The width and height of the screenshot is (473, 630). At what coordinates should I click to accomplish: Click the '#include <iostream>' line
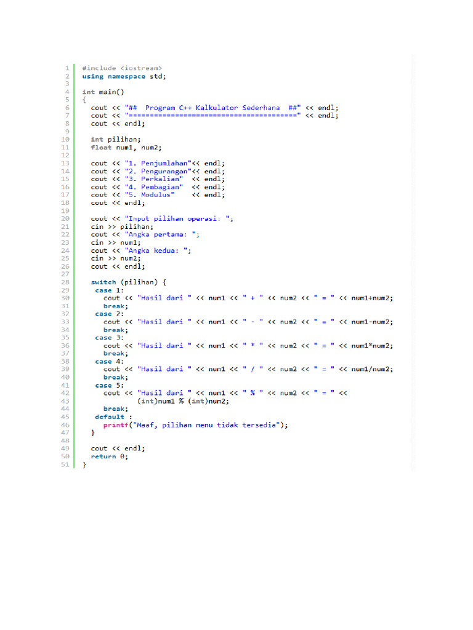click(x=122, y=68)
